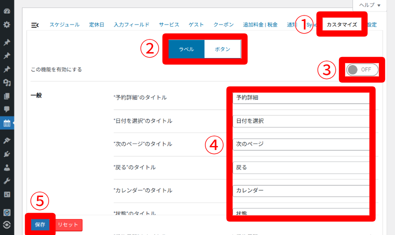Click the 戻る title input field
The image size is (395, 235).
point(301,167)
